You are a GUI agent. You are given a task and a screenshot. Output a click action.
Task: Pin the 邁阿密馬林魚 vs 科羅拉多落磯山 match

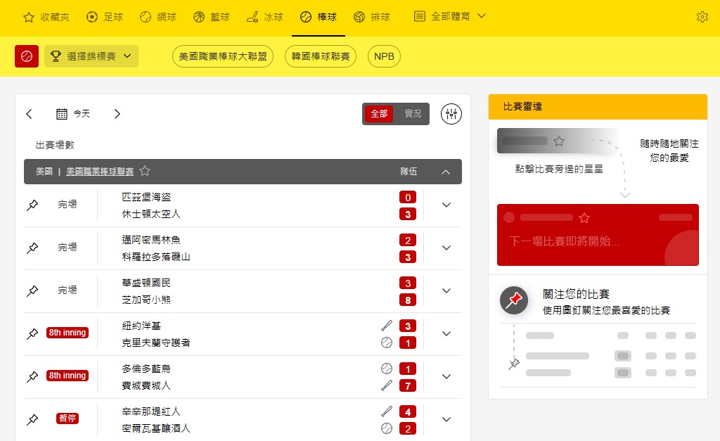tap(32, 248)
